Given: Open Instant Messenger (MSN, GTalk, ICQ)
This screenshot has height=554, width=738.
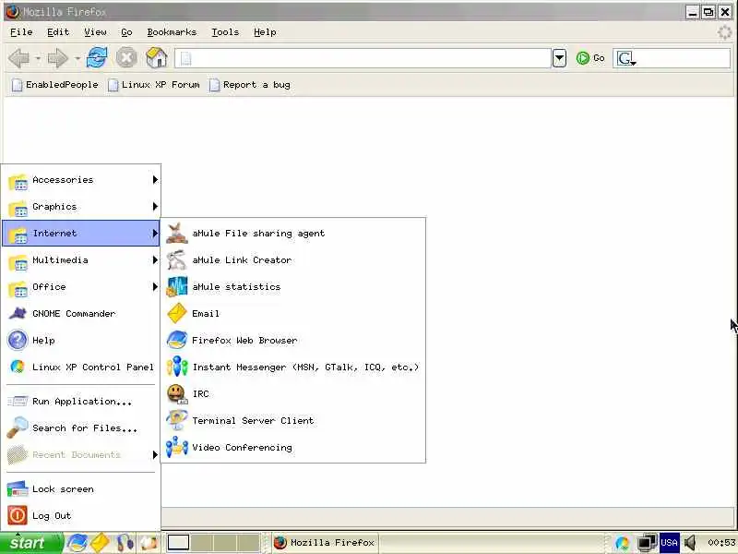Looking at the screenshot, I should click(x=293, y=367).
